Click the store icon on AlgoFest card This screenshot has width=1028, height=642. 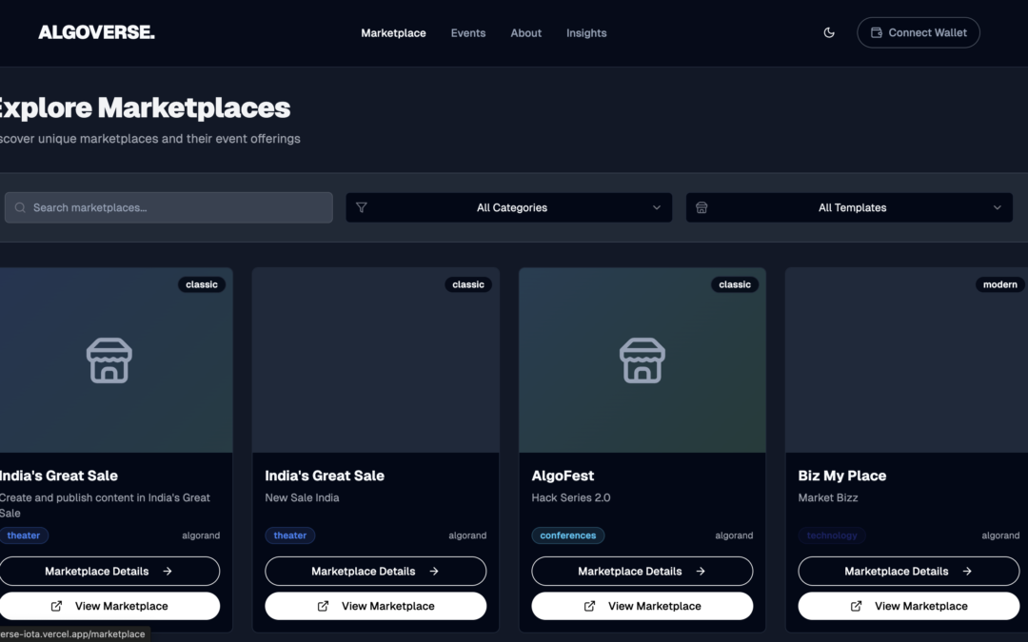642,360
